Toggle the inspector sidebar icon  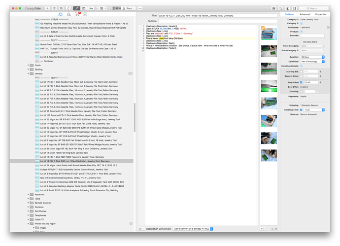coord(295,8)
